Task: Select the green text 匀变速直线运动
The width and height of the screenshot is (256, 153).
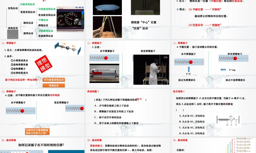Action: 47,9
